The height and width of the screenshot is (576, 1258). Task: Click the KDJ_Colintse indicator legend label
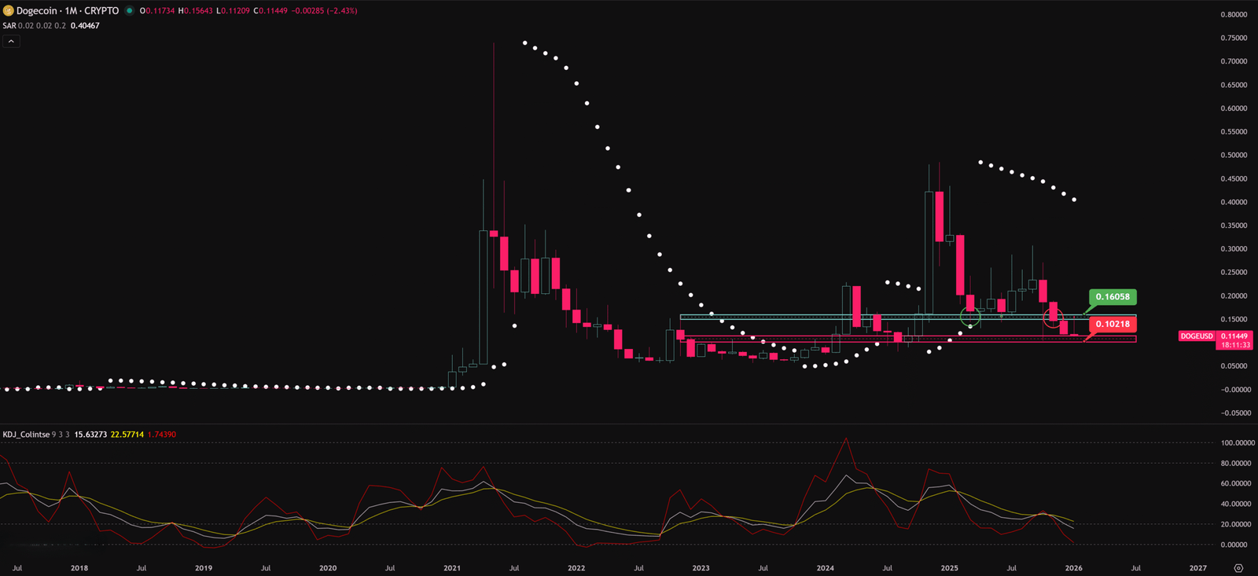point(26,435)
